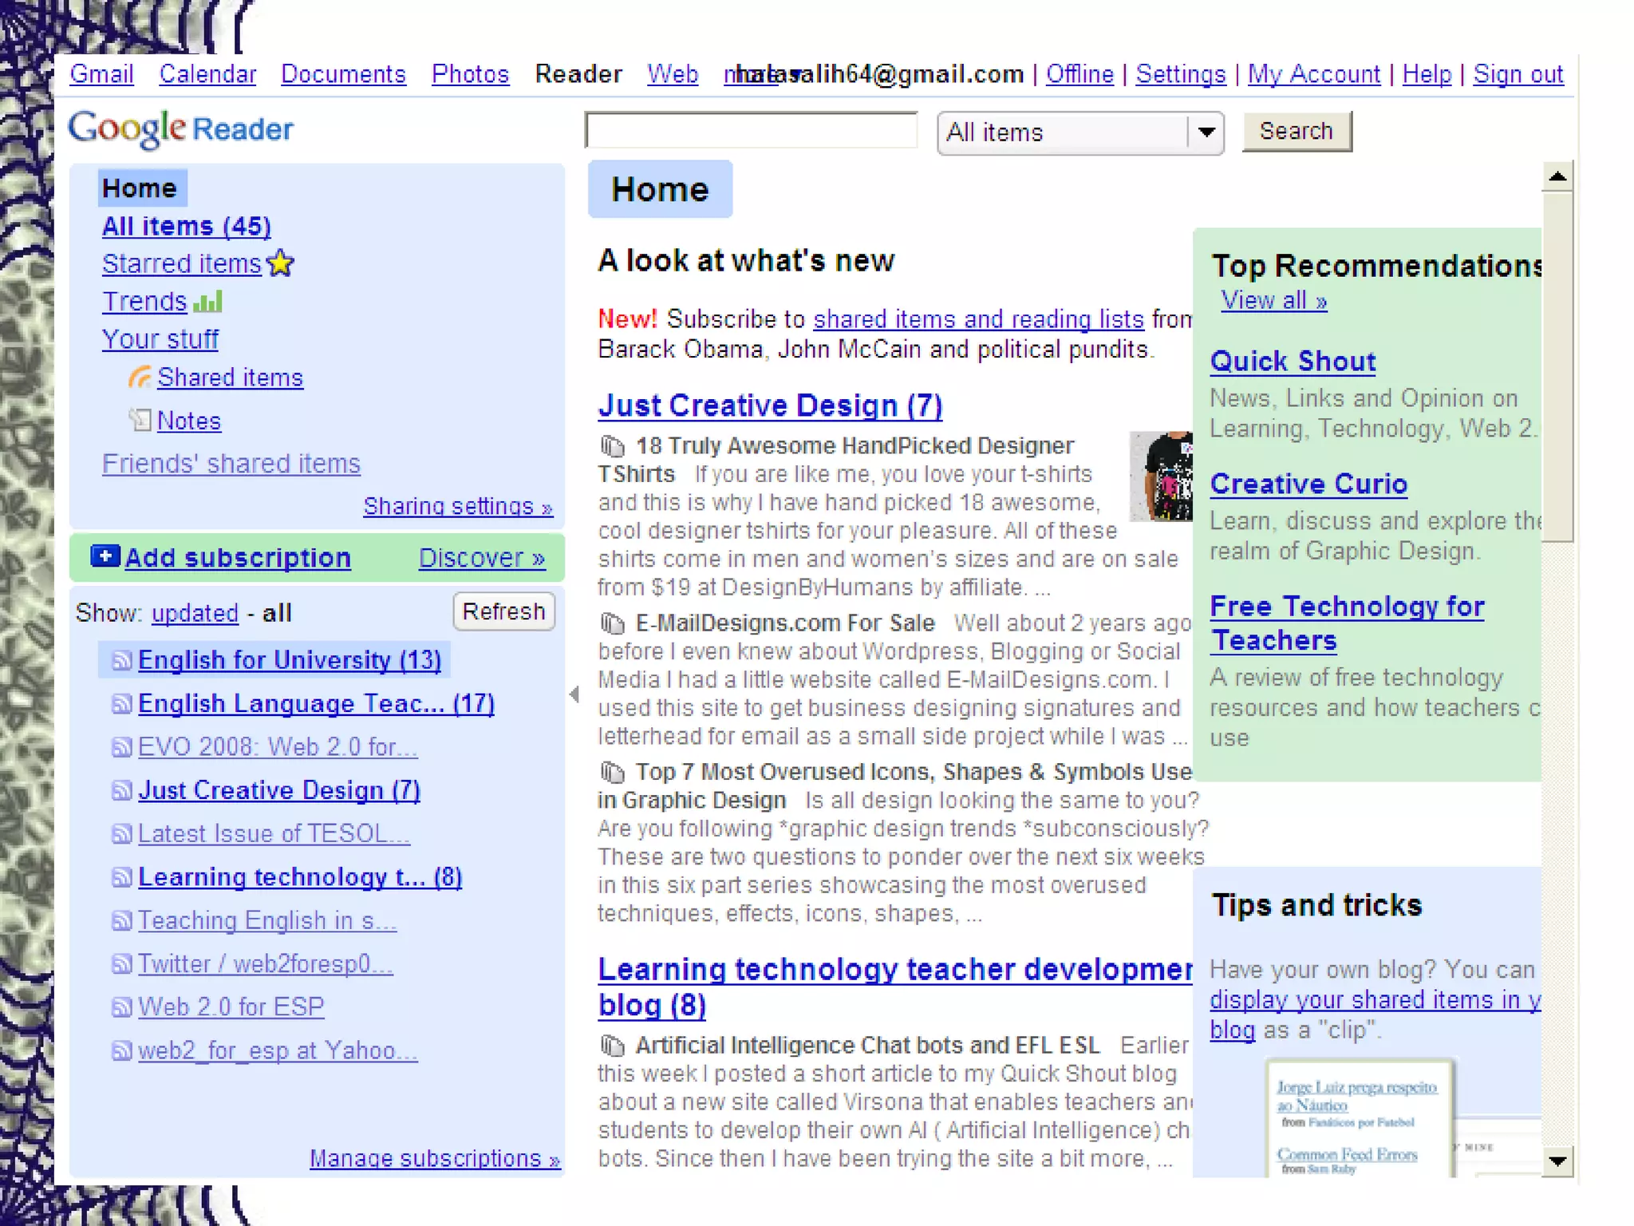Click the shared items clip preview thumbnail

pos(1360,1117)
